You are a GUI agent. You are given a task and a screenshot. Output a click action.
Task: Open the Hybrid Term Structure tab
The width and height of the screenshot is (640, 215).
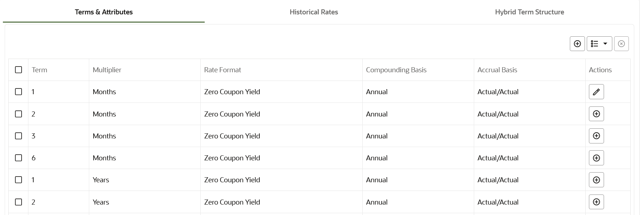click(530, 12)
